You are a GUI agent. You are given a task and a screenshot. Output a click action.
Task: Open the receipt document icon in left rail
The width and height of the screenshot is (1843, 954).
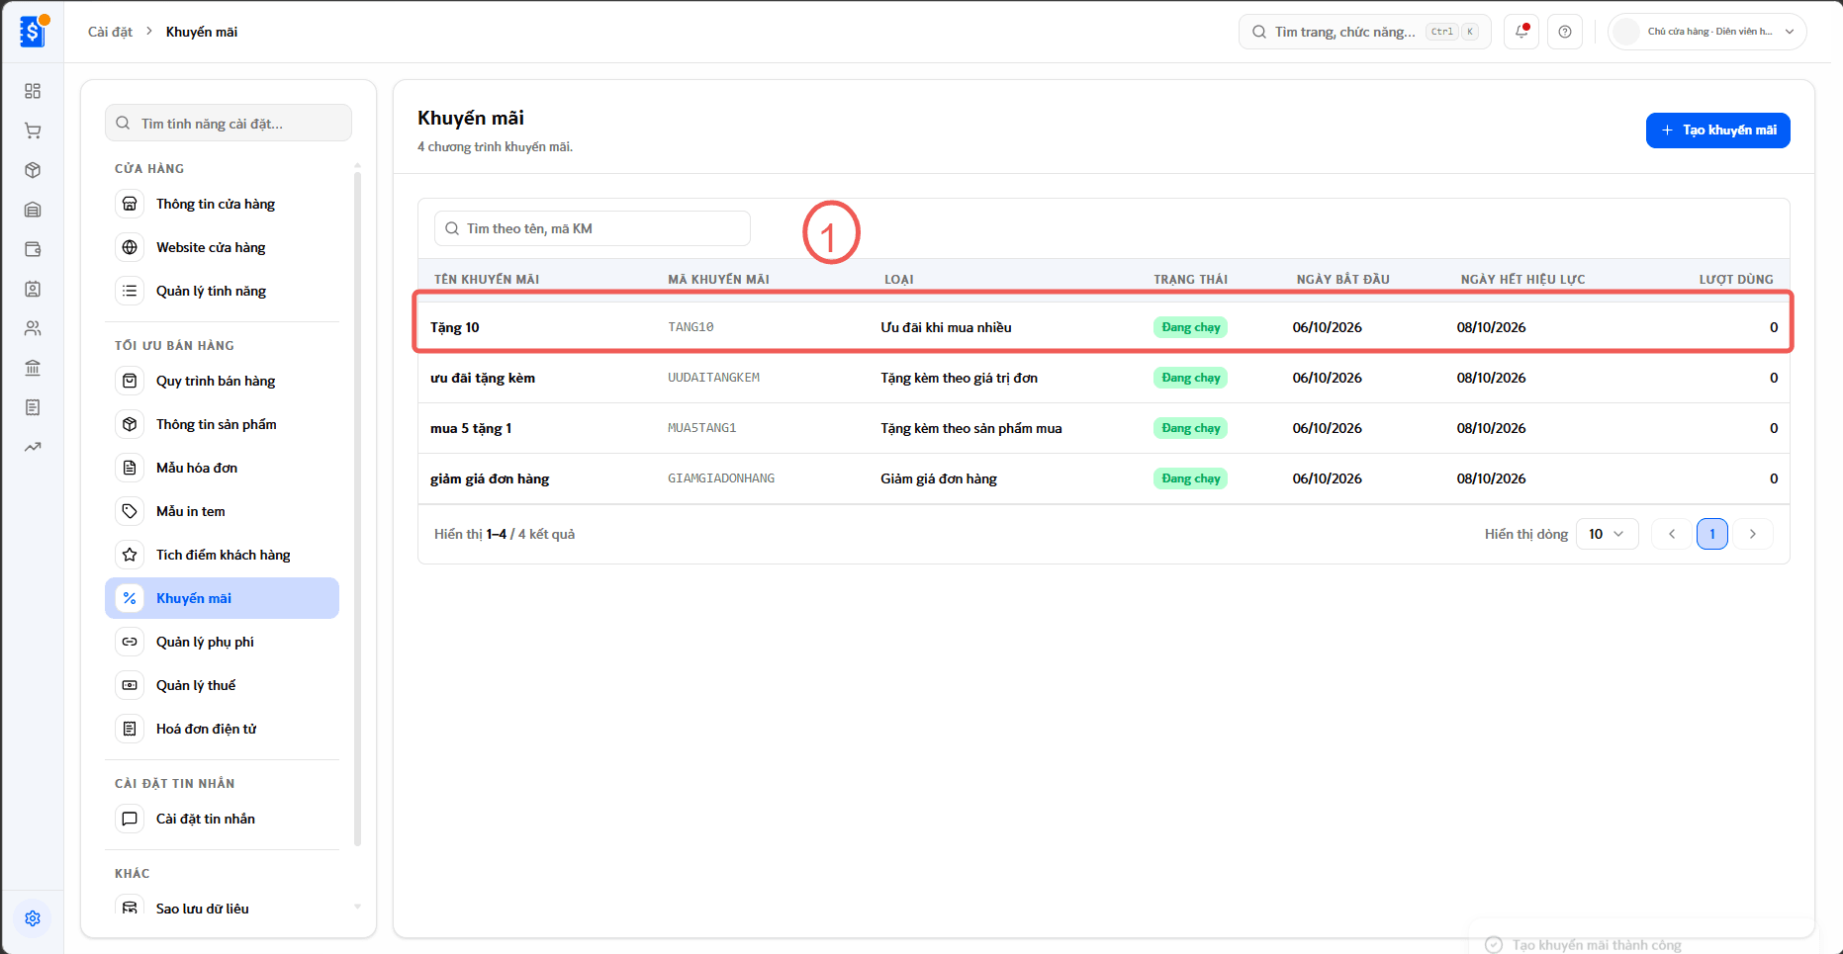click(x=33, y=407)
